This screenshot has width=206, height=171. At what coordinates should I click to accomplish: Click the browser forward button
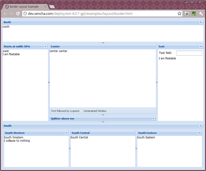click(11, 14)
